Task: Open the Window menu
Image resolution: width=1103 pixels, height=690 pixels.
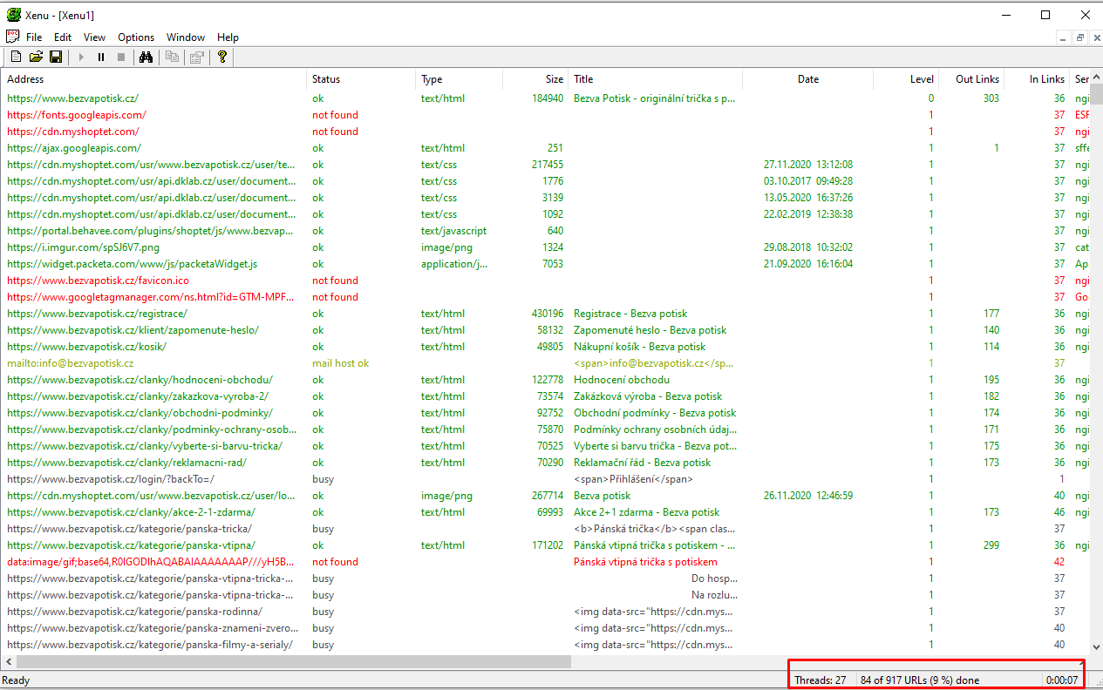Action: [x=186, y=37]
